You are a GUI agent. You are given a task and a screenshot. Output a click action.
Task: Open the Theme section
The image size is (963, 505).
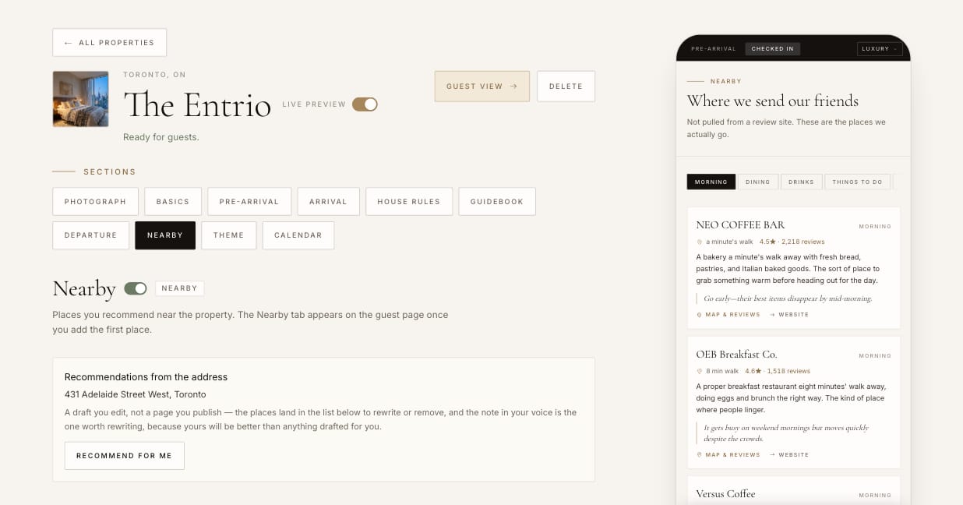[229, 235]
